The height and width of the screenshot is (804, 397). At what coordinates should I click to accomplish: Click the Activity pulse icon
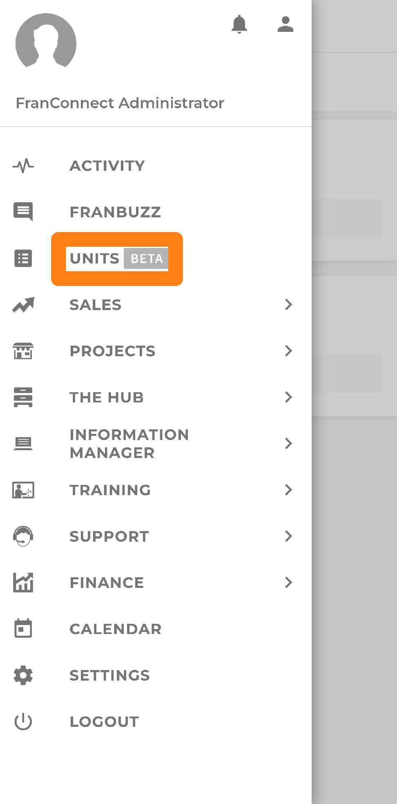[x=23, y=166]
